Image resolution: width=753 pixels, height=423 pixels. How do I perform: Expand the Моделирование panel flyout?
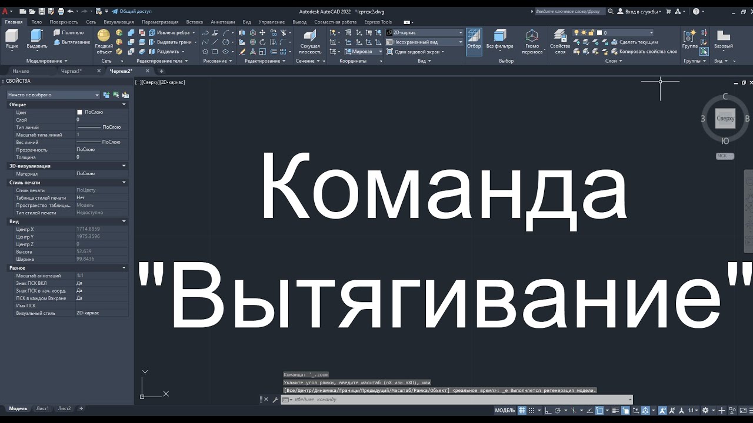pyautogui.click(x=46, y=61)
